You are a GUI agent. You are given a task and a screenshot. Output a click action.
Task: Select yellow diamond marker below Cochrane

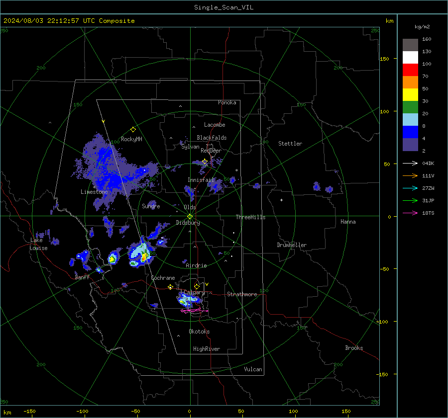[170, 287]
